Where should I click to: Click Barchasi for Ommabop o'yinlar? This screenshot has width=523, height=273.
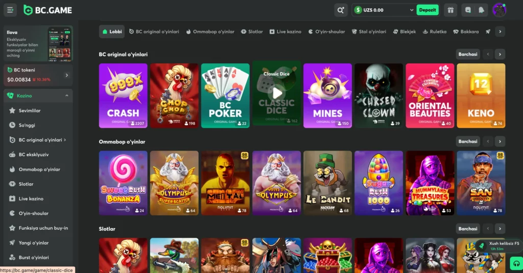coord(468,141)
